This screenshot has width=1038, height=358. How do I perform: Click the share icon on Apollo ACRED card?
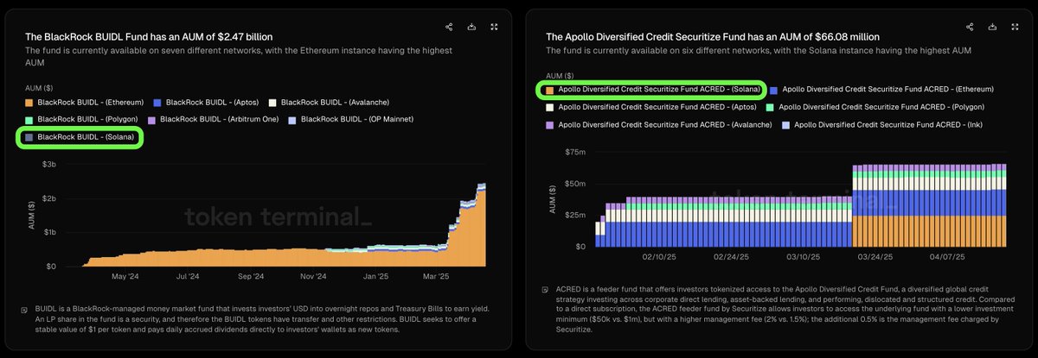[x=970, y=27]
